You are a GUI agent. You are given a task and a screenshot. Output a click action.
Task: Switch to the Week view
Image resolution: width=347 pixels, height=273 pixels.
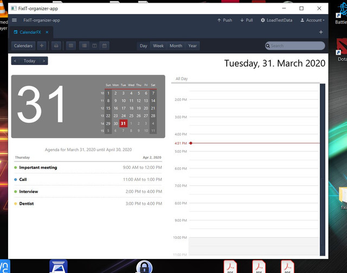pyautogui.click(x=158, y=45)
